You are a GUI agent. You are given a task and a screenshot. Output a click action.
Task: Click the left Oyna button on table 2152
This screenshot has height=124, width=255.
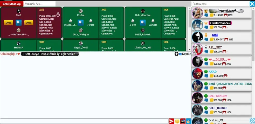[9, 23]
